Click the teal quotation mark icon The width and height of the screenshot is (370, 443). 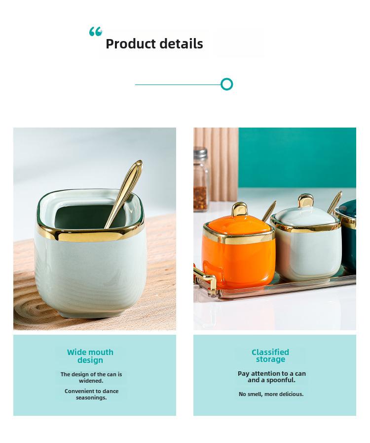(x=96, y=32)
